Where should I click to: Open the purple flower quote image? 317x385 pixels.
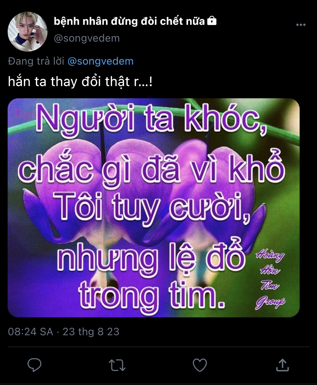coord(154,208)
